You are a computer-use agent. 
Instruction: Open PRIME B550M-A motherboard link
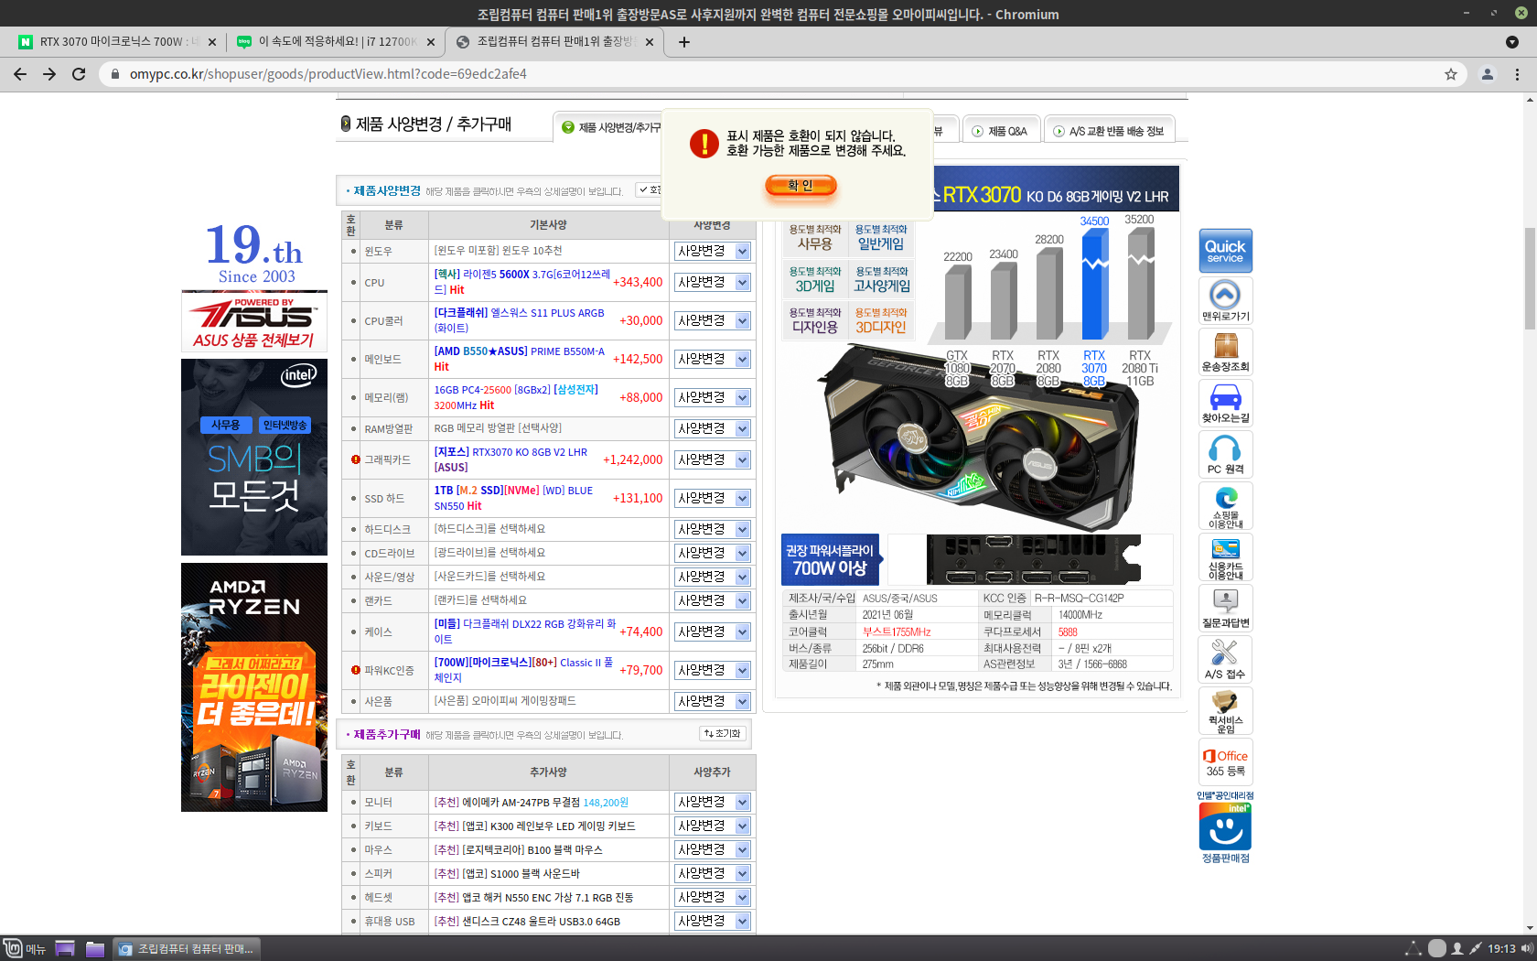(x=520, y=359)
